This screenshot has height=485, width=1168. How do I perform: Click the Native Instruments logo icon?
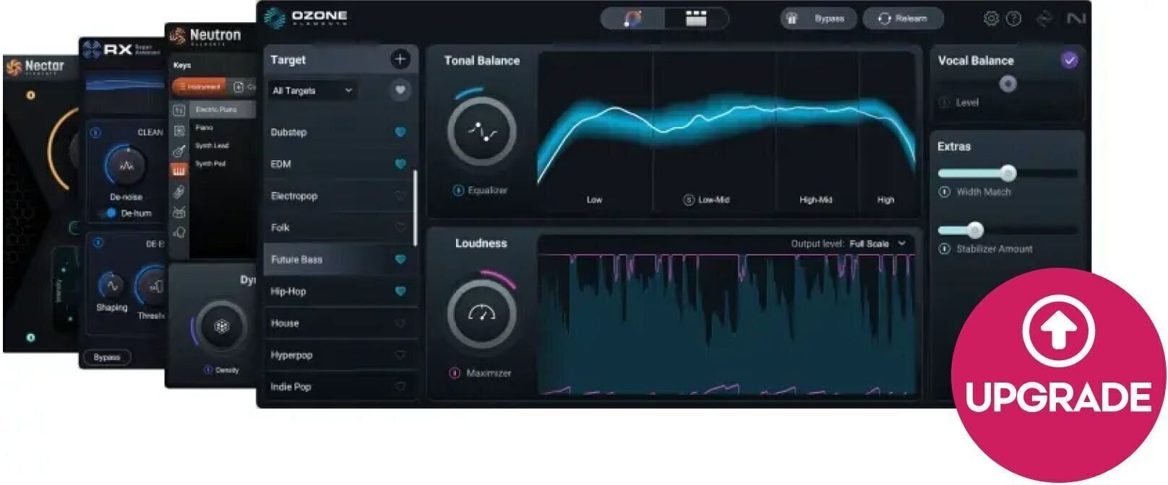[x=1075, y=19]
